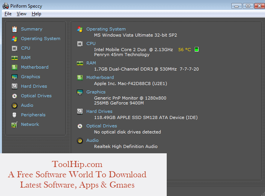Viewport: 265px width, 196px height.
Task: Click the Audio speaker icon in summary panel
Action: (80, 141)
